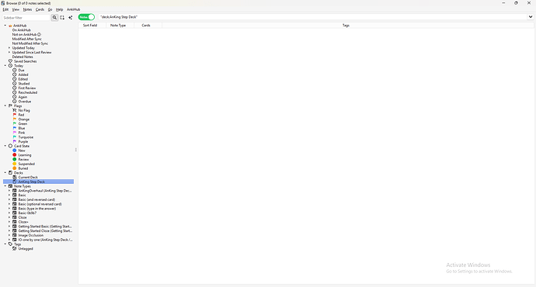Open the AnkiHub menu
The width and height of the screenshot is (536, 287).
click(74, 9)
